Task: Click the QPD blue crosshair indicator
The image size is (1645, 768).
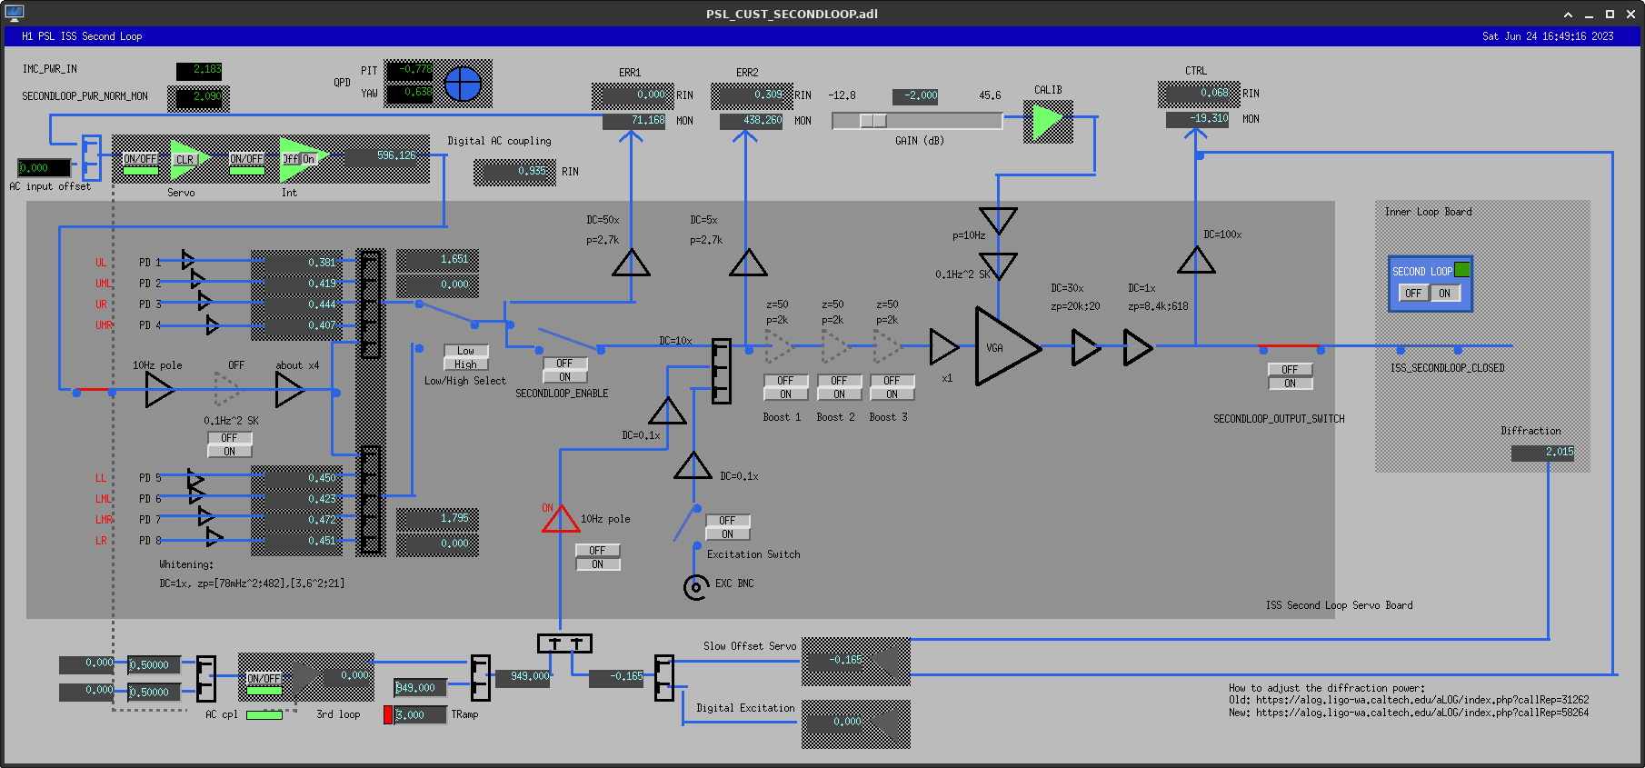Action: (463, 84)
